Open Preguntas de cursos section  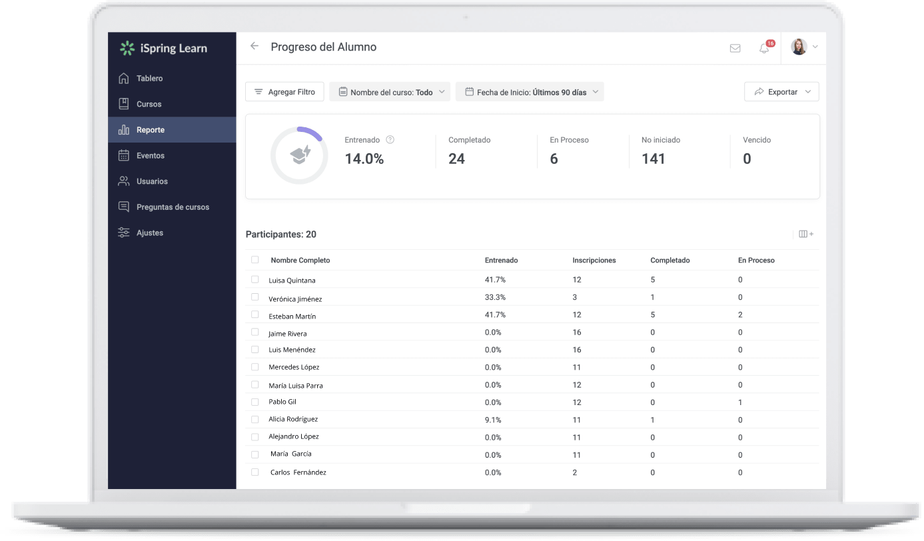click(x=124, y=207)
